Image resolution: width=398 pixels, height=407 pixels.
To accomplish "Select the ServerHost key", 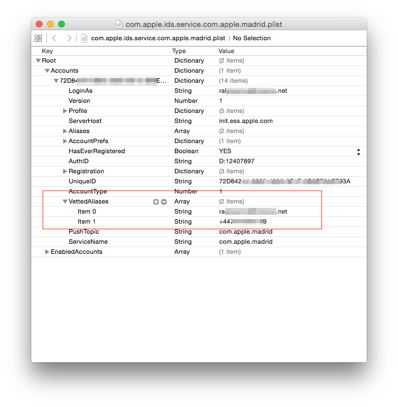I will tap(85, 121).
